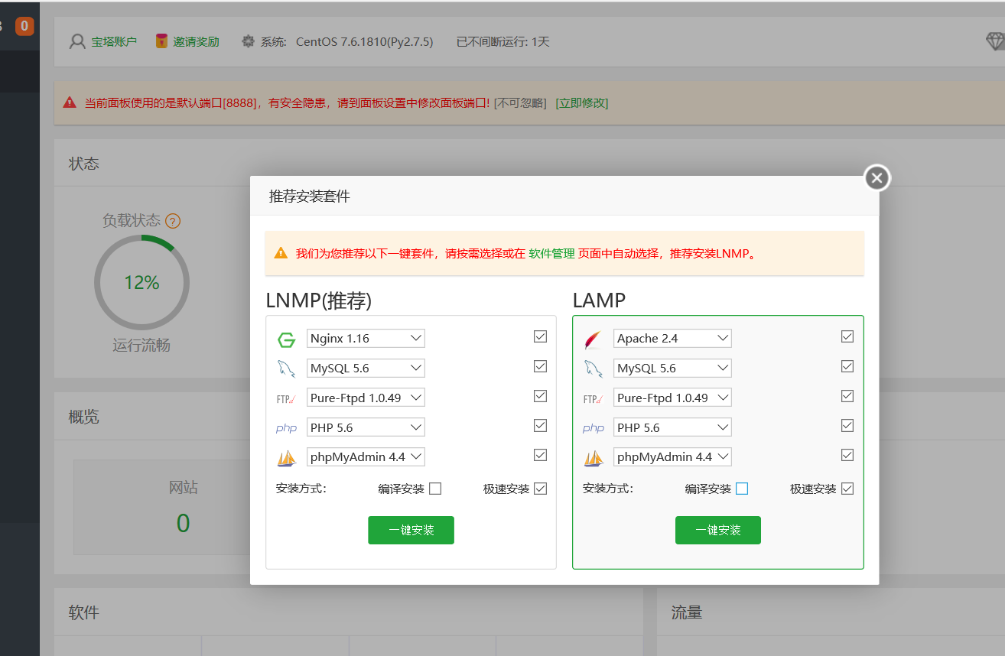The width and height of the screenshot is (1005, 656).
Task: Click the Apache feather icon in LAMP
Action: point(593,339)
